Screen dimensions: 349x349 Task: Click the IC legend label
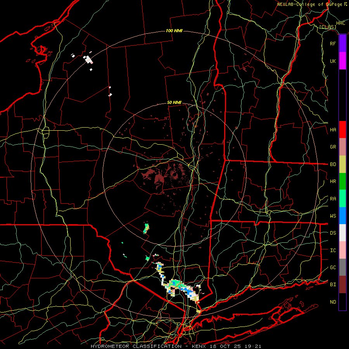333,251
